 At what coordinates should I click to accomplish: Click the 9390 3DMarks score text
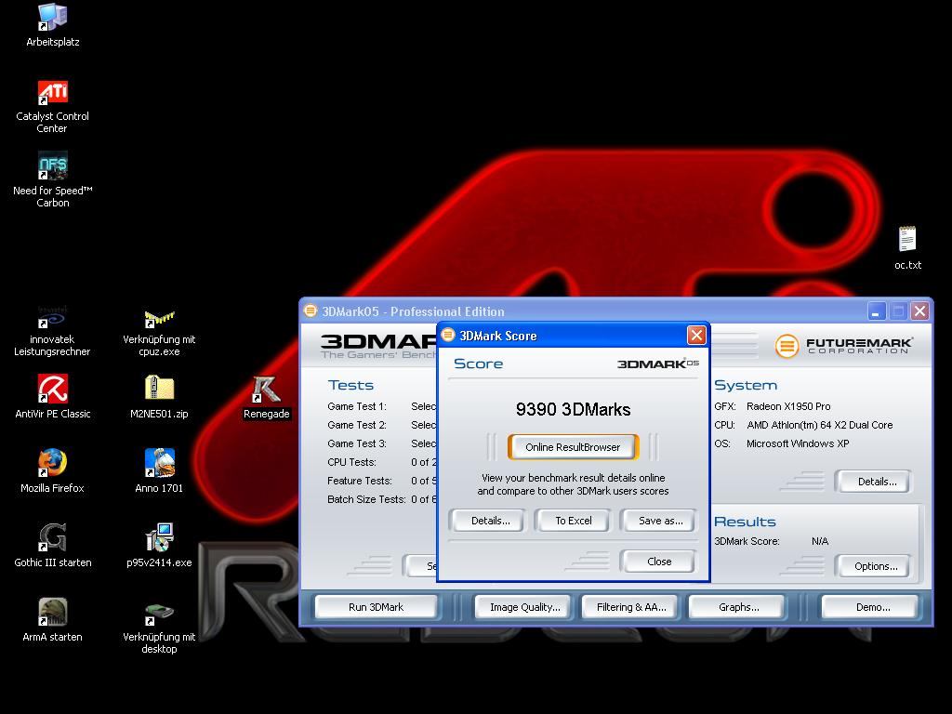(x=573, y=410)
